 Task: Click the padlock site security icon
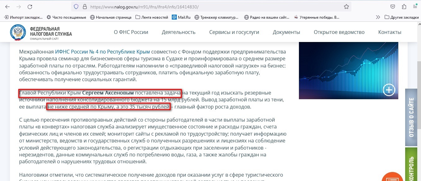(x=85, y=7)
